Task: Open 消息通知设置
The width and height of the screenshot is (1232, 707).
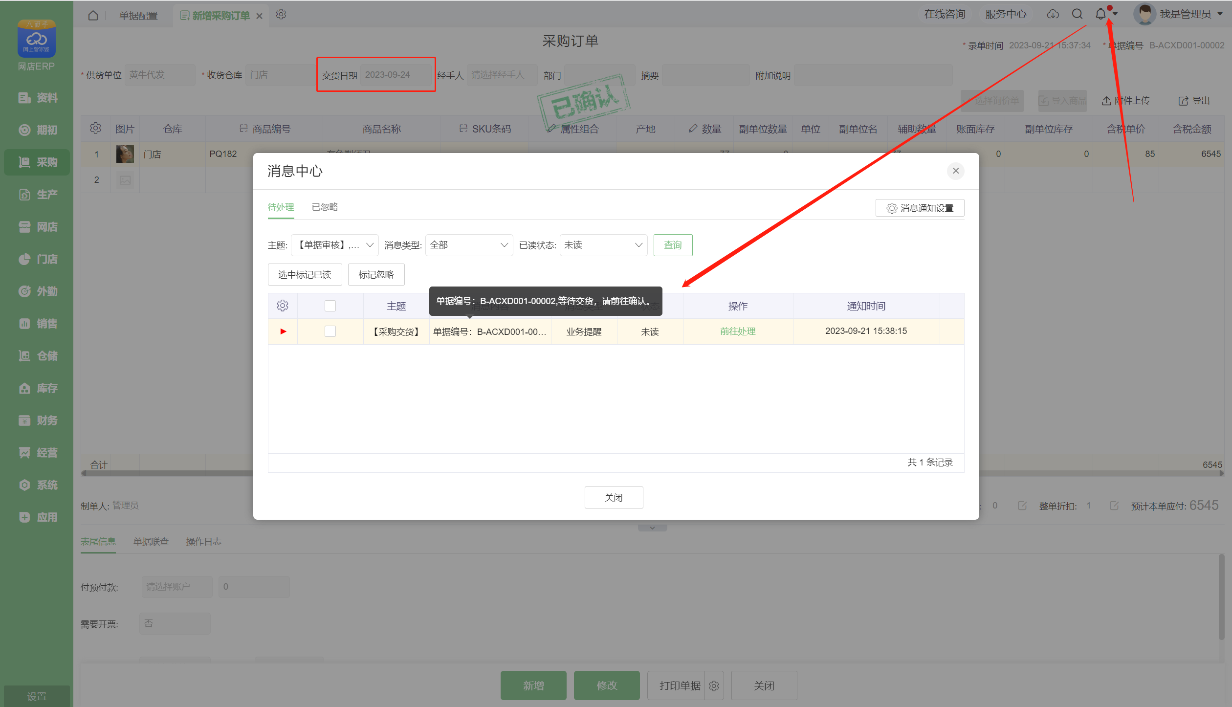Action: 920,208
